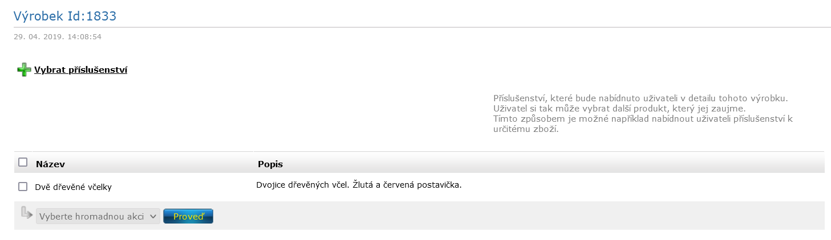This screenshot has width=831, height=240.
Task: Select the Dvě dřevěné včelky row name
Action: 73,187
